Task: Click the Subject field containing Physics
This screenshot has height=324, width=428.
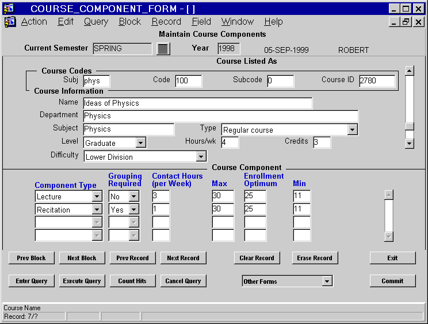Action: [128, 129]
